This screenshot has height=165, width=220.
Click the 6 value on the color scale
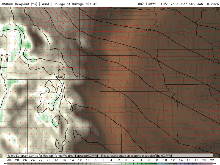pyautogui.click(x=149, y=160)
